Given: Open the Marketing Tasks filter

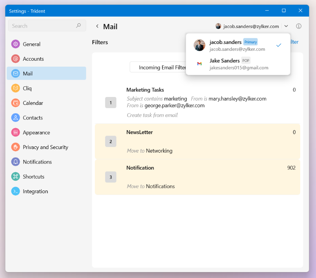Looking at the screenshot, I should 145,90.
